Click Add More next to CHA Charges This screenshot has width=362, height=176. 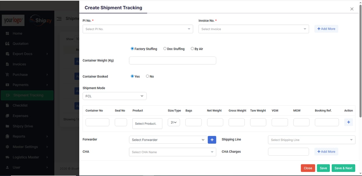(326, 152)
